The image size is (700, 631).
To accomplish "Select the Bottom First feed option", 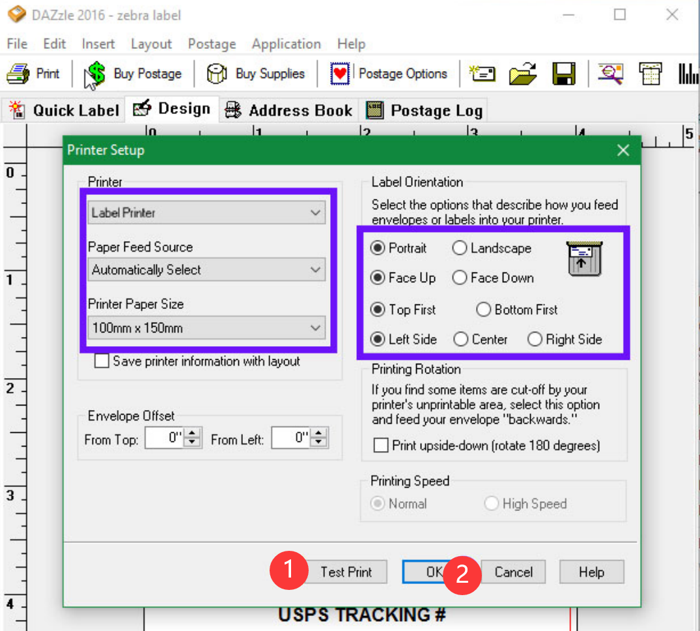I will click(517, 310).
